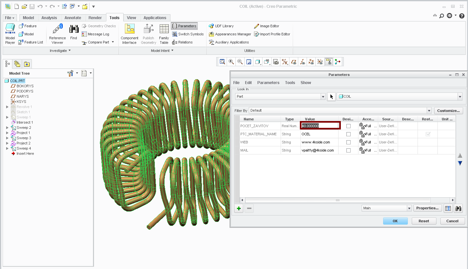The height and width of the screenshot is (269, 468).
Task: Open the Component Interface tool
Action: coord(129,34)
